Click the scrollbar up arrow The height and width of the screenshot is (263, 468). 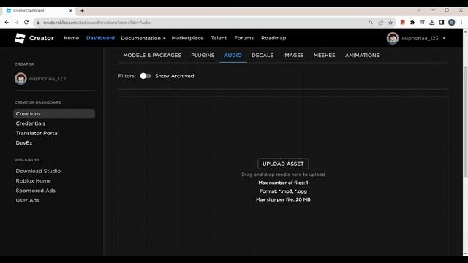(x=465, y=31)
